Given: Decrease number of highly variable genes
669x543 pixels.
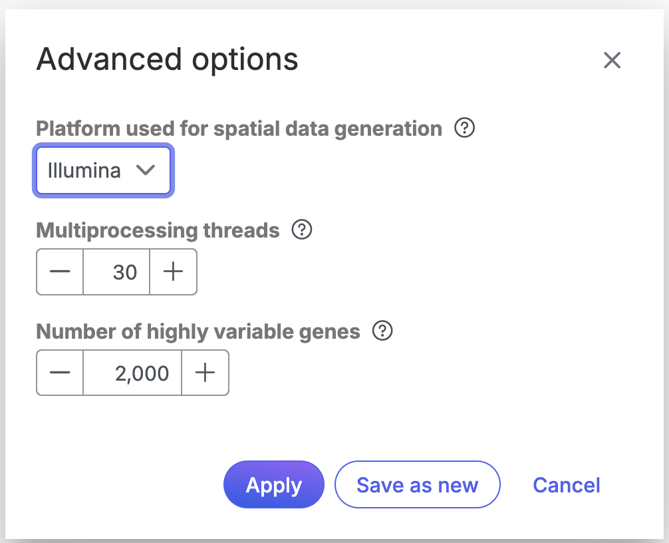Looking at the screenshot, I should tap(60, 373).
